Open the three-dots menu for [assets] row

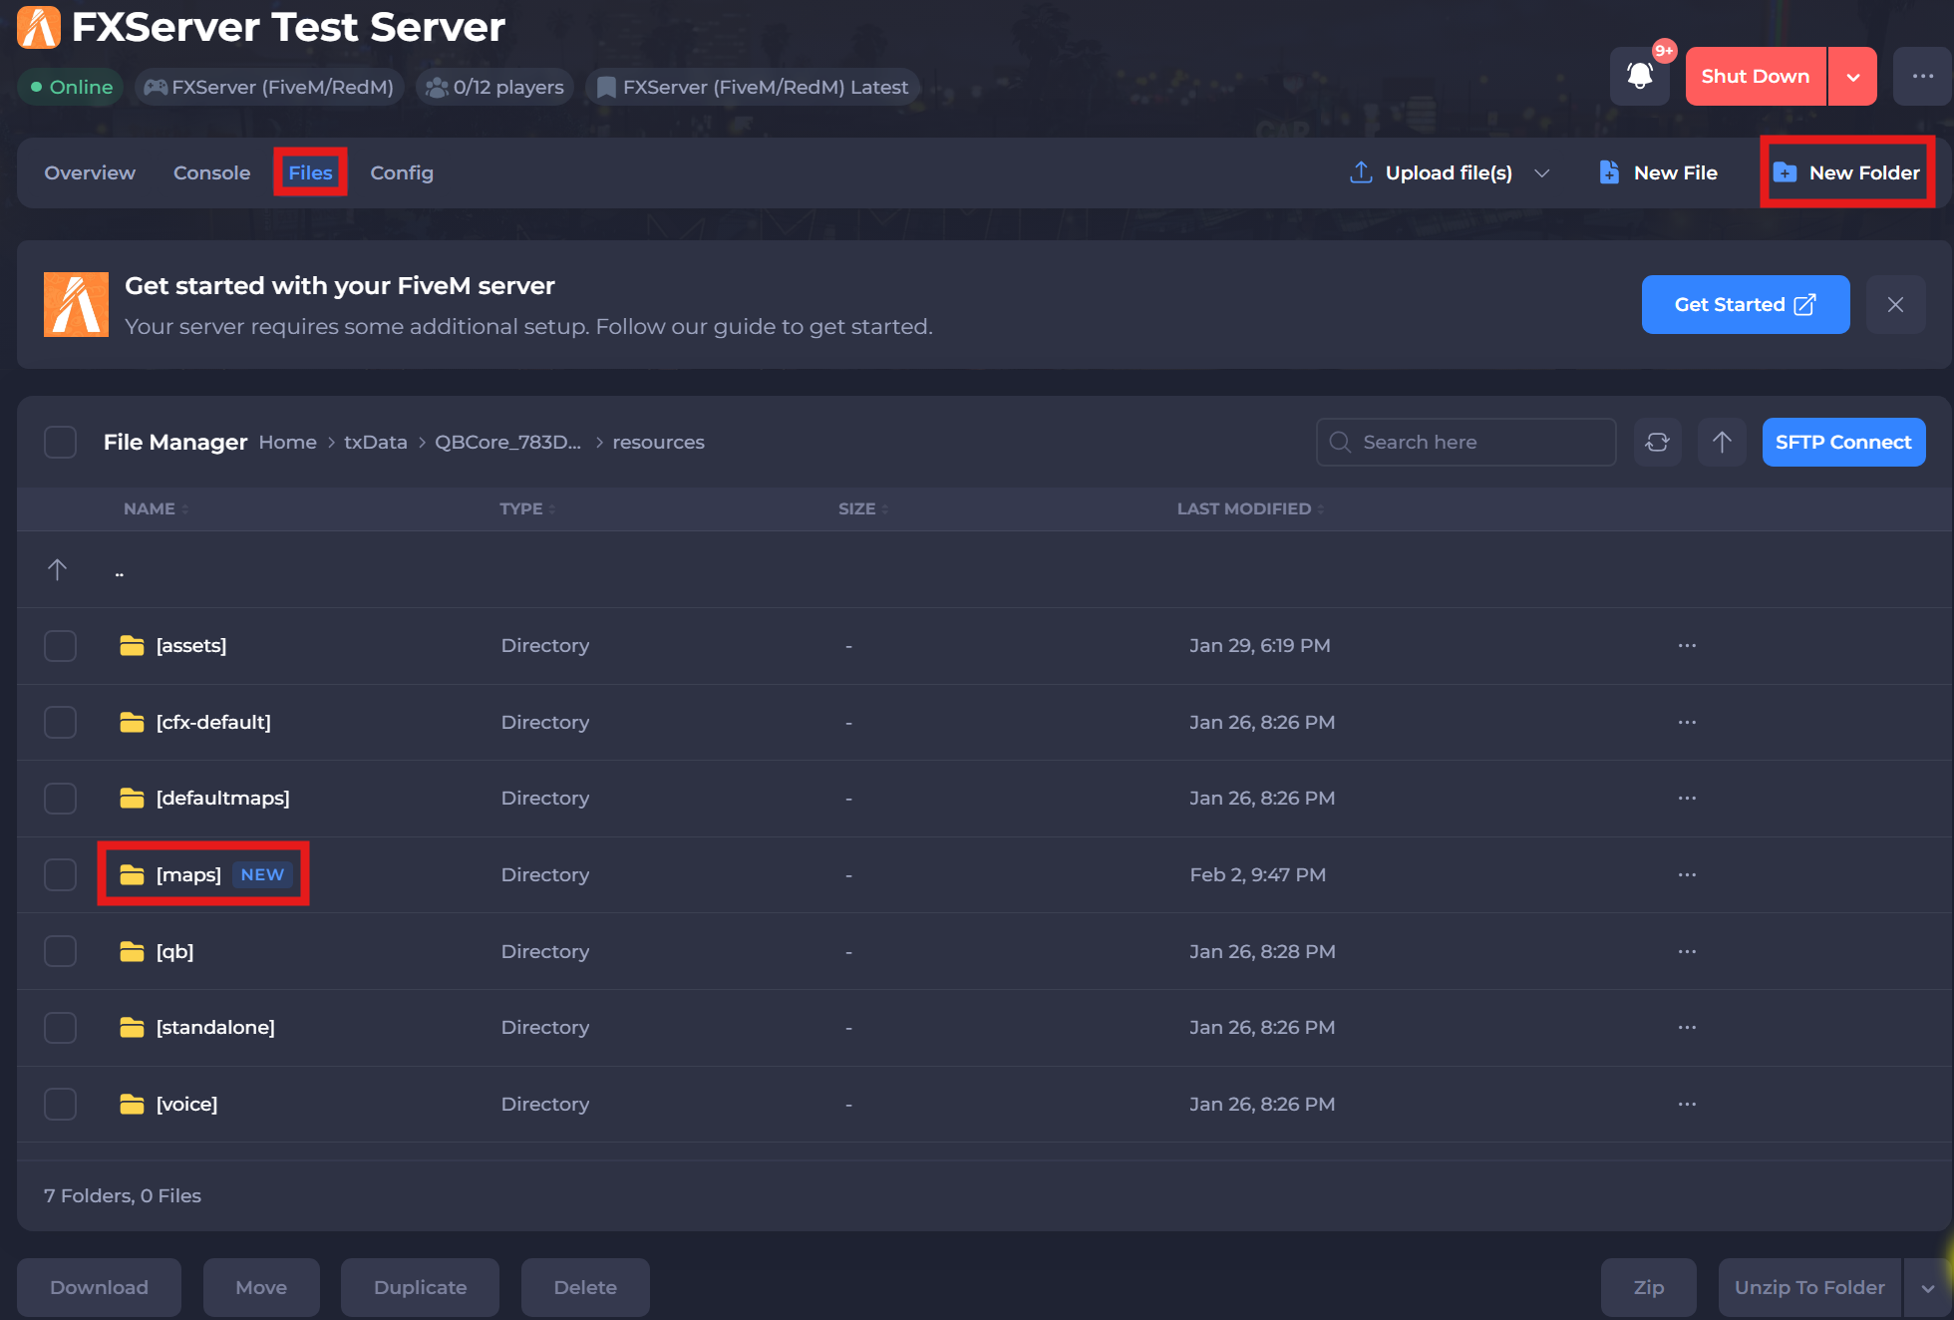(x=1687, y=645)
